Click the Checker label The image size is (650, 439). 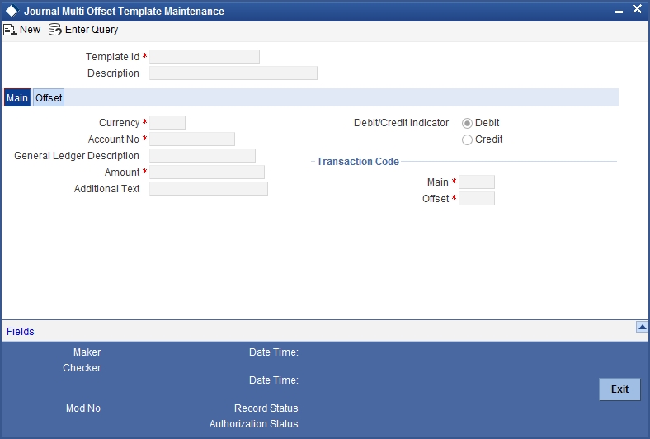82,368
